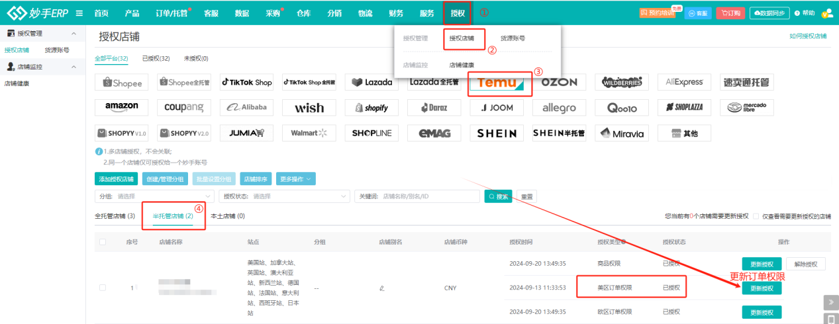The image size is (839, 324).
Task: Pick the Qoo10 platform logo
Action: point(622,107)
